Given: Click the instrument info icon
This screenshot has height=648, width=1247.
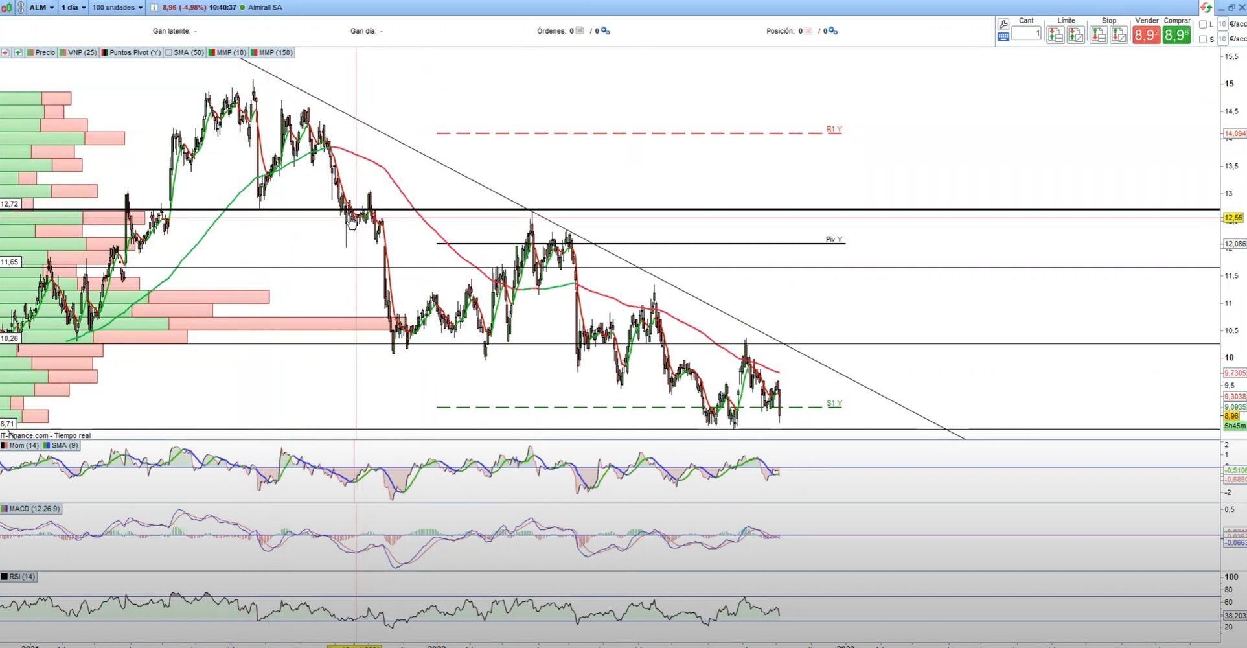Looking at the screenshot, I should tap(154, 8).
